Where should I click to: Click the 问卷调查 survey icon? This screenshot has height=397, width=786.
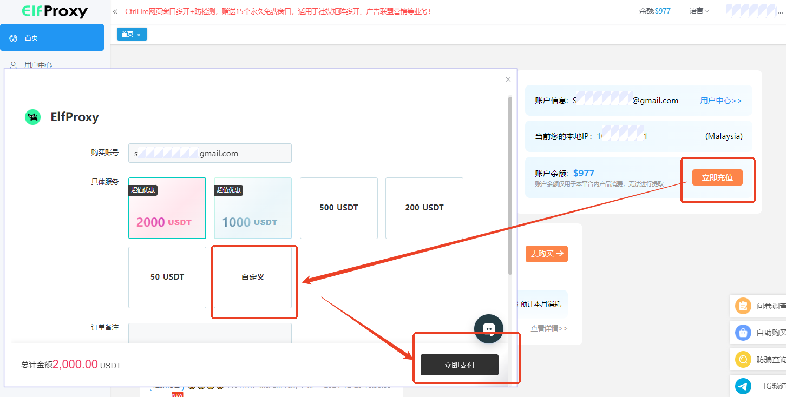[x=743, y=306]
